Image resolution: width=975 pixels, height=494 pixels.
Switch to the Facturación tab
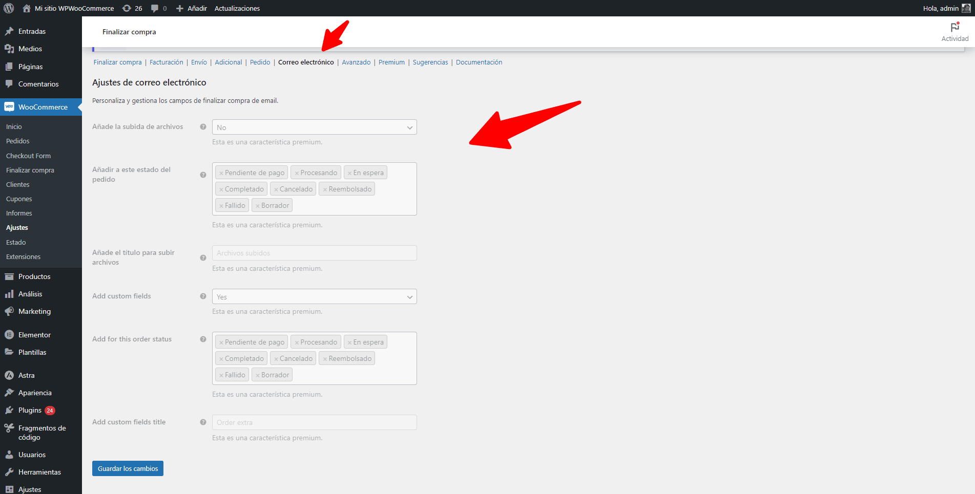[167, 62]
